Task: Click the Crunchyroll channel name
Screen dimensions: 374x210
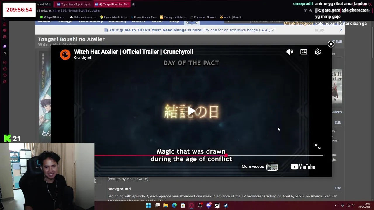Action: click(83, 57)
